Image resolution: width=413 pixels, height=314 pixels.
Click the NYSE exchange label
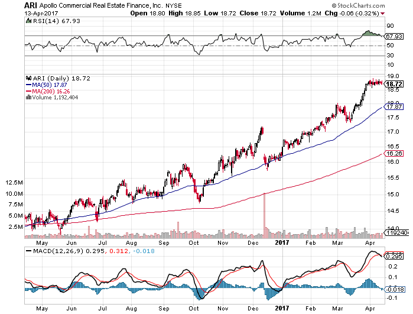173,5
